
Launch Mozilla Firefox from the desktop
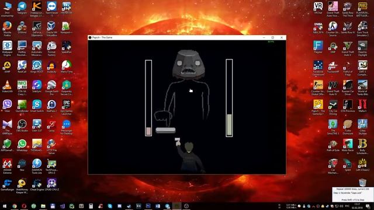7,29
